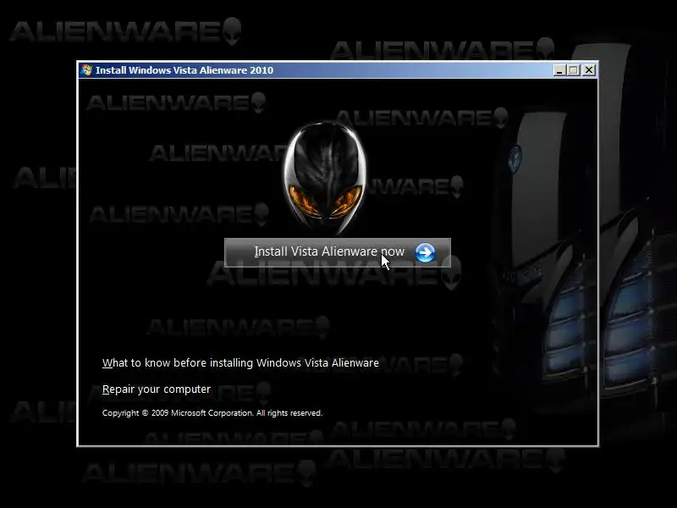
Task: Close the Install Windows Vista Alienware window
Action: pyautogui.click(x=589, y=70)
